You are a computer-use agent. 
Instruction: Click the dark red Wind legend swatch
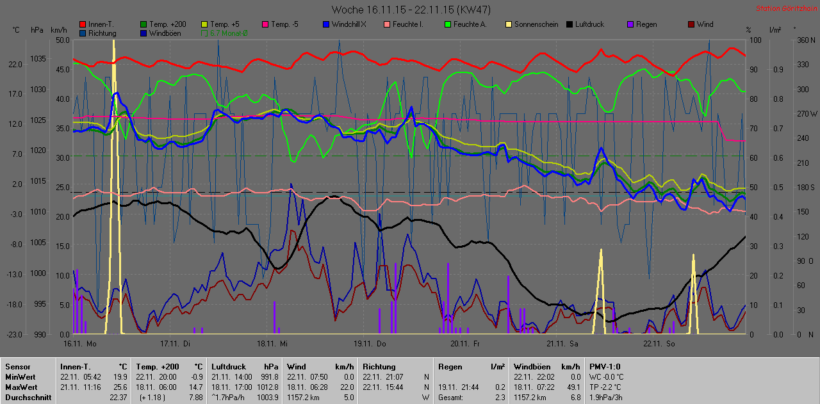pos(692,24)
